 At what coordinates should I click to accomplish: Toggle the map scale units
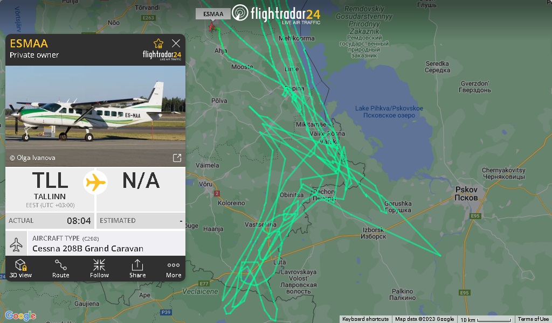486,319
